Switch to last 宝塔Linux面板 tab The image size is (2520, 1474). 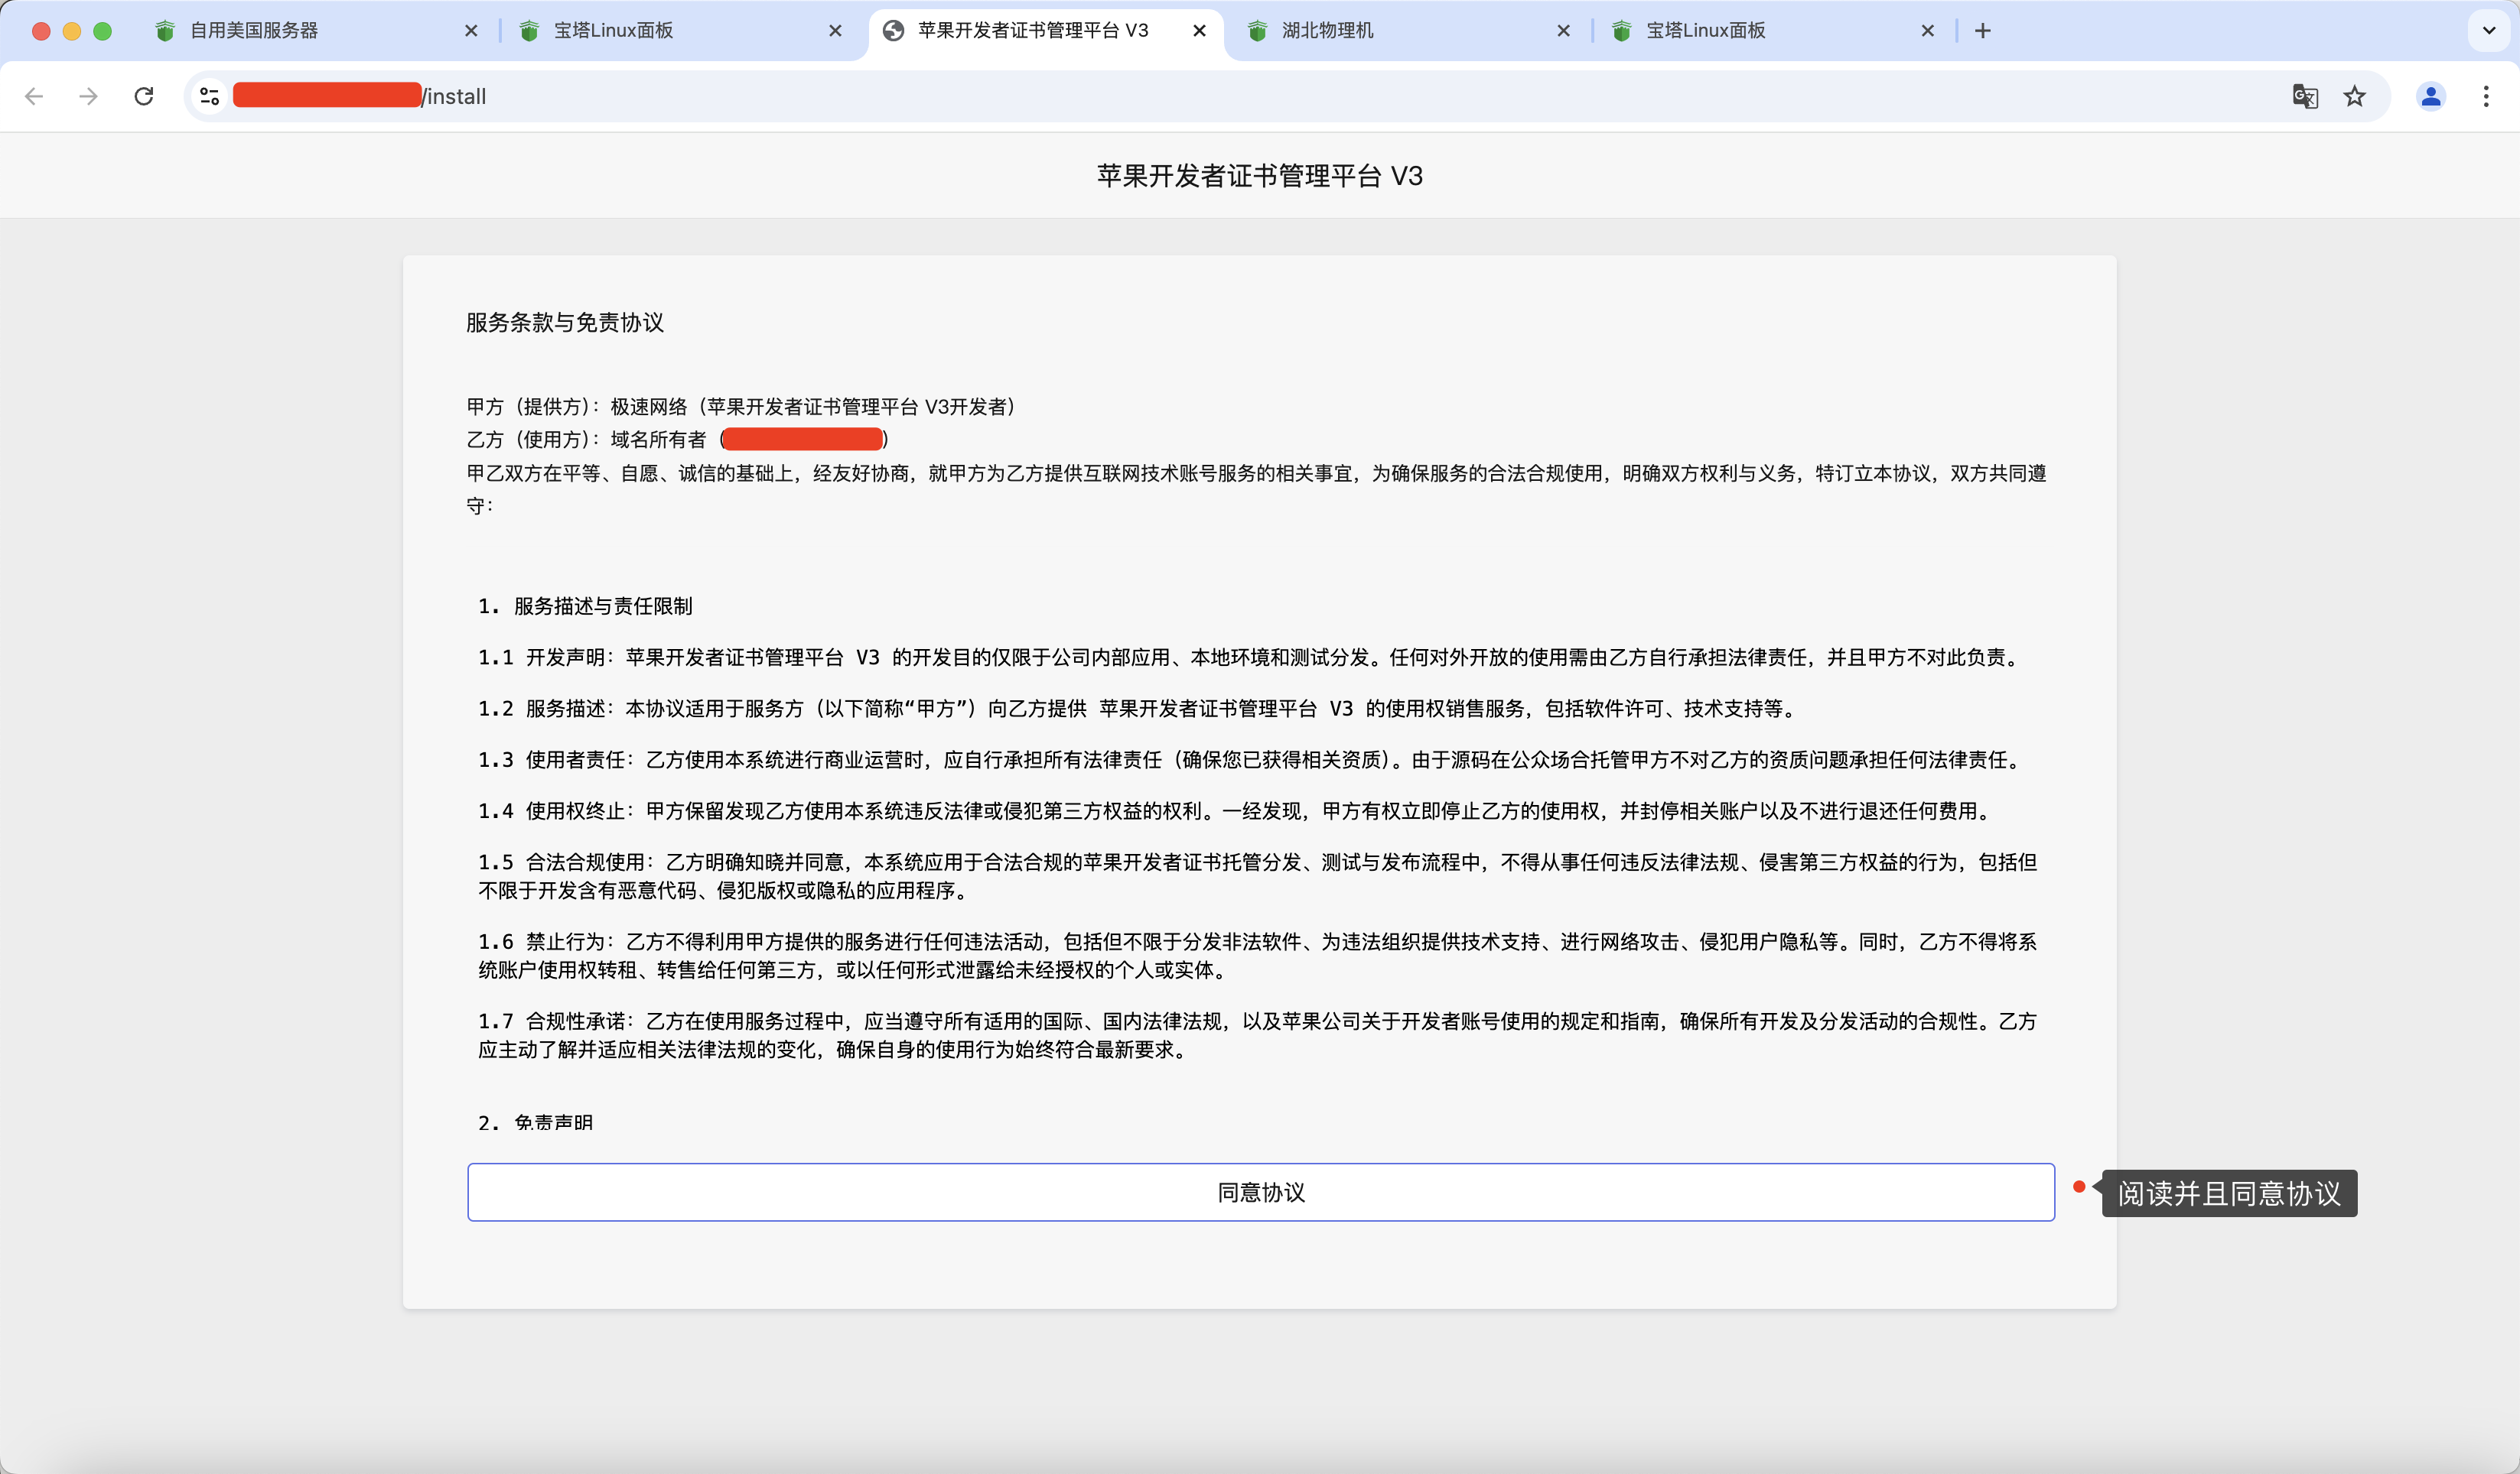click(1774, 31)
